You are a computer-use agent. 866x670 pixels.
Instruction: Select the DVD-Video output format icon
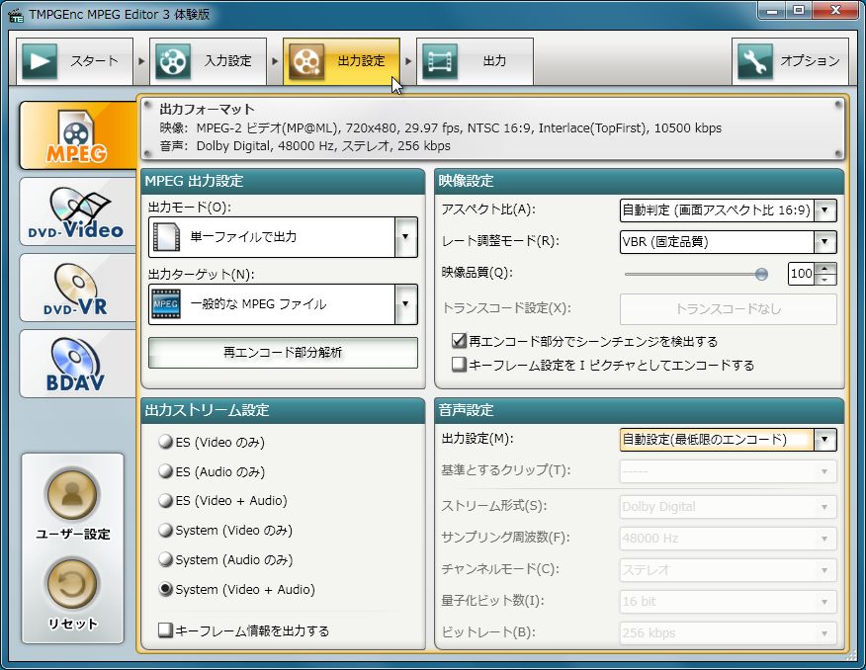[x=77, y=211]
